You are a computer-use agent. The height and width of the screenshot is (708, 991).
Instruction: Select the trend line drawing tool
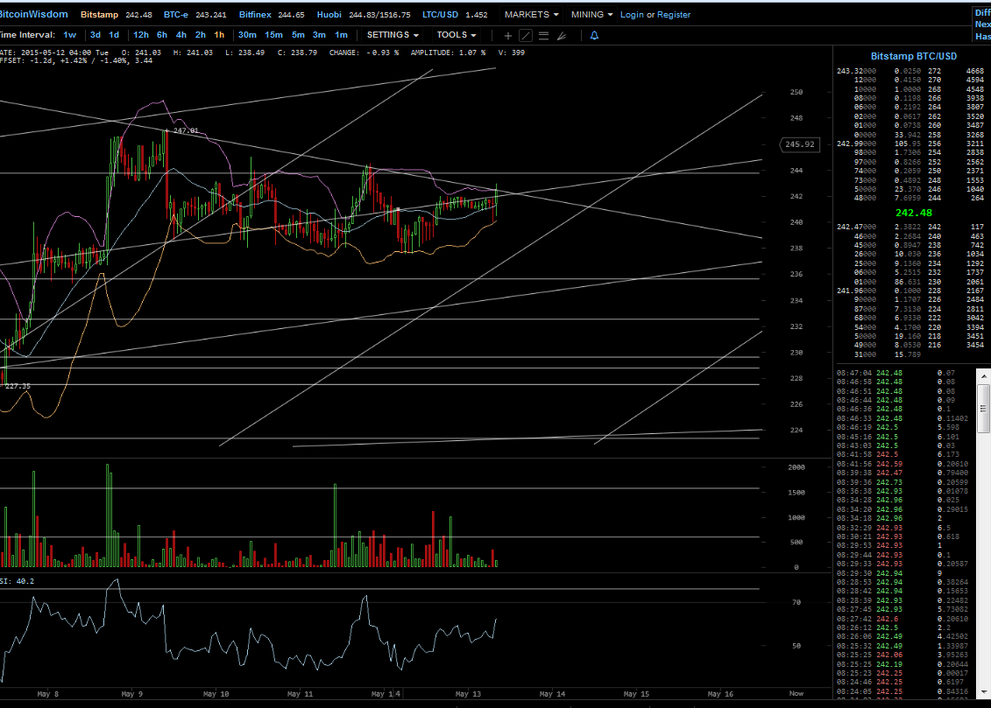click(x=525, y=36)
